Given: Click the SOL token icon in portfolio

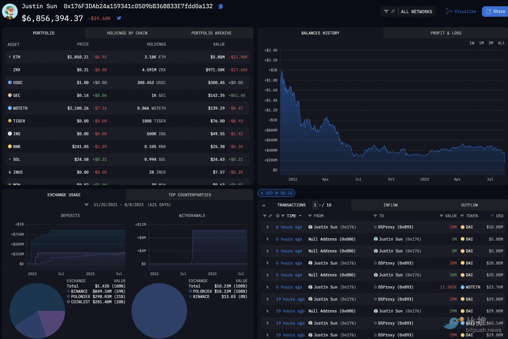Looking at the screenshot, I should [10, 159].
